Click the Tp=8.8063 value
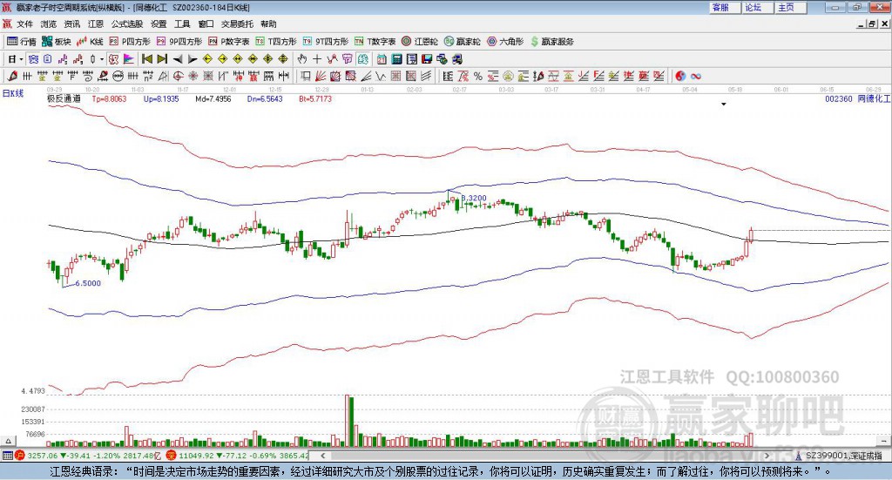The image size is (892, 480). (109, 98)
